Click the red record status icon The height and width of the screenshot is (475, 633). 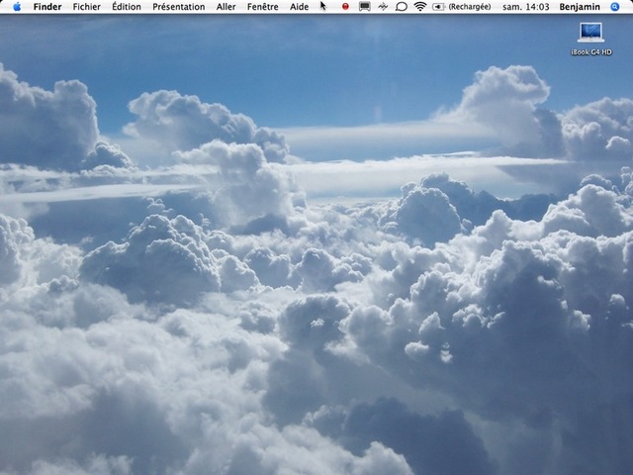tap(345, 7)
